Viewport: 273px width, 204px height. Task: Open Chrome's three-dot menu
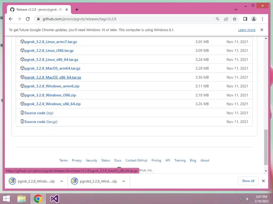[x=262, y=19]
